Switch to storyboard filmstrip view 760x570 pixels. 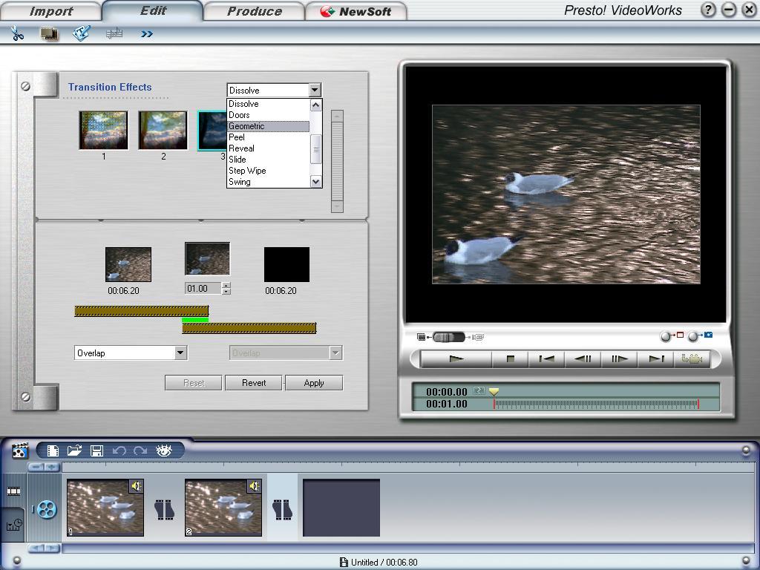pos(13,491)
